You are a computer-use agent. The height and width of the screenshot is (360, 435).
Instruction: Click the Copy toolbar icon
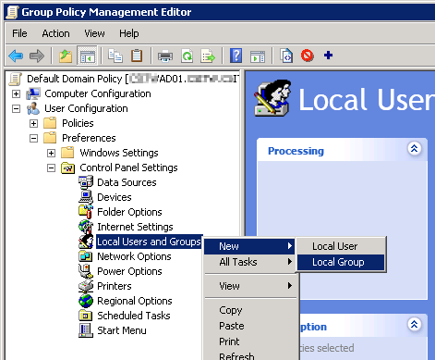pos(115,56)
